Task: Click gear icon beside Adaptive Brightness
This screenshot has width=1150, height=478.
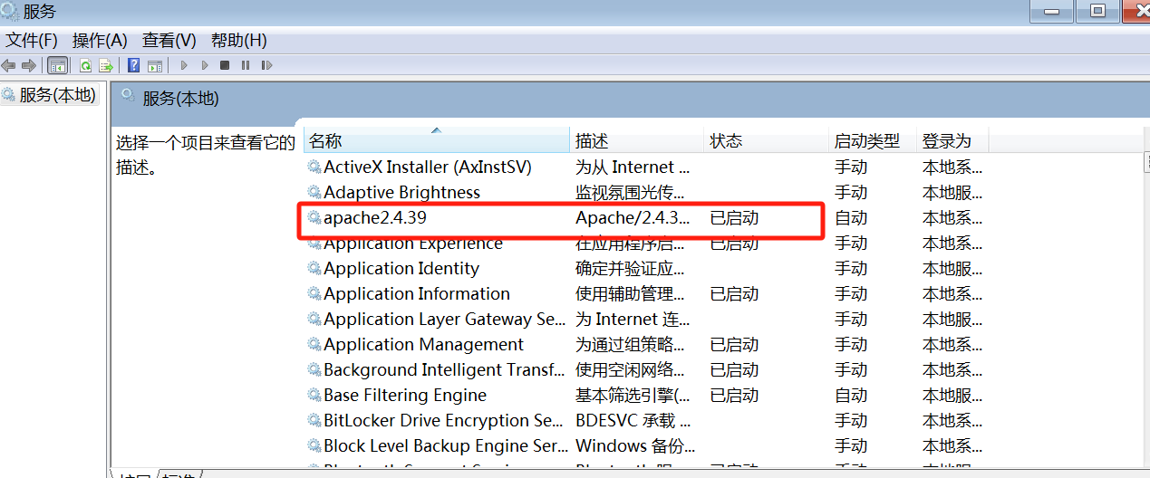Action: [314, 192]
